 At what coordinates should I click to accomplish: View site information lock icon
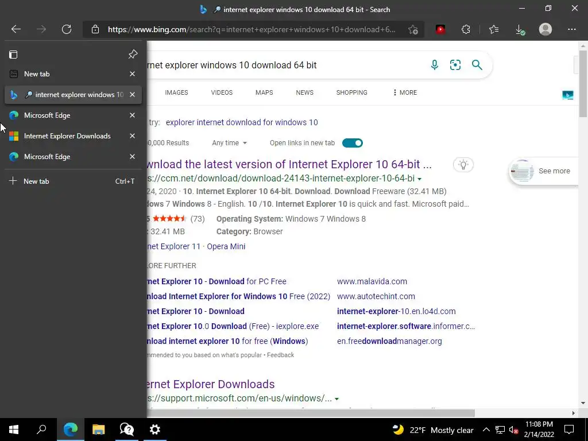[95, 29]
